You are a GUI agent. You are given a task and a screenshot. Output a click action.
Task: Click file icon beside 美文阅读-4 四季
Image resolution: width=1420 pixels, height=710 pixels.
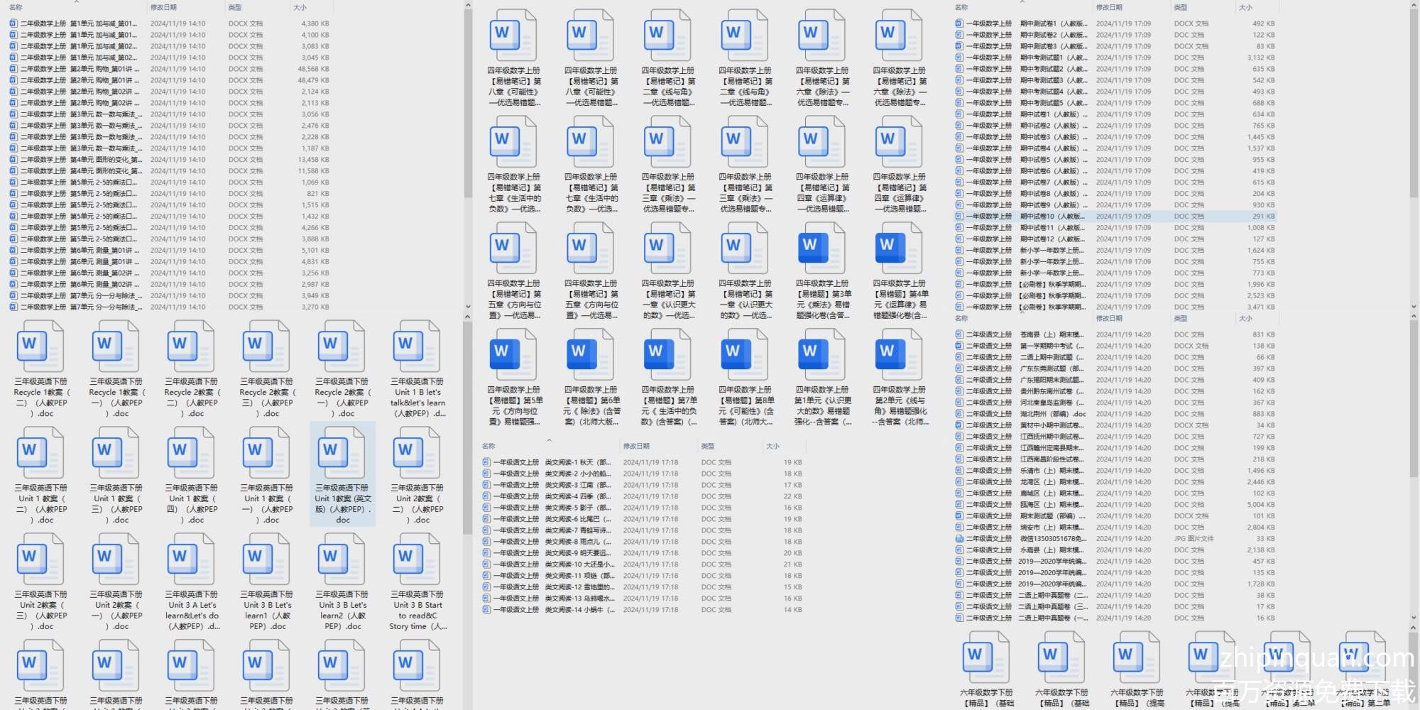coord(486,496)
